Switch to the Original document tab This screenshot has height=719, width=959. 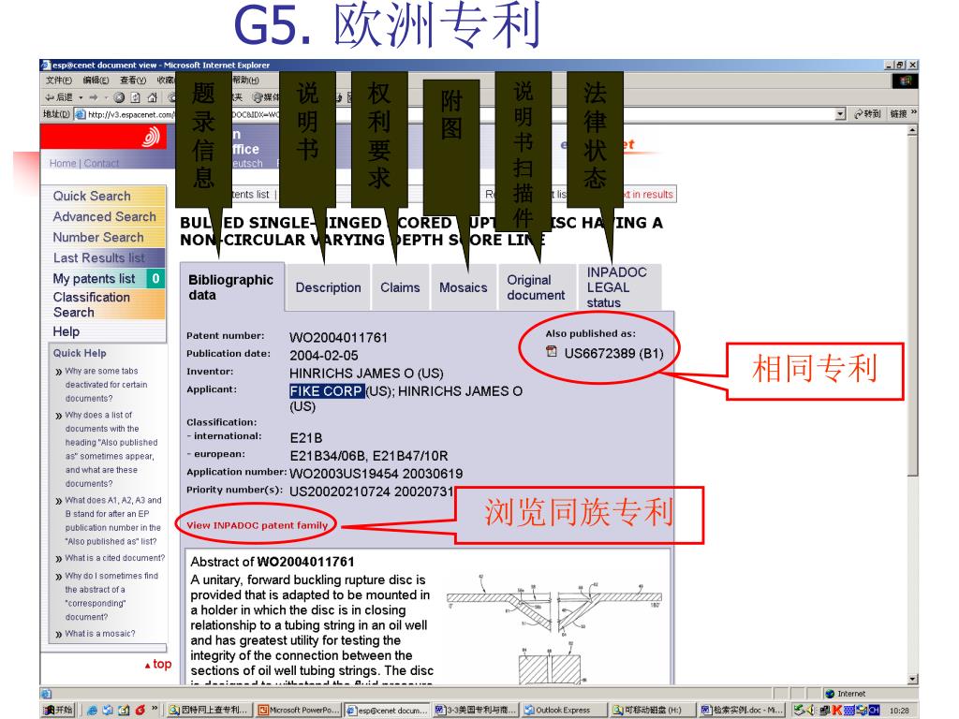[536, 287]
